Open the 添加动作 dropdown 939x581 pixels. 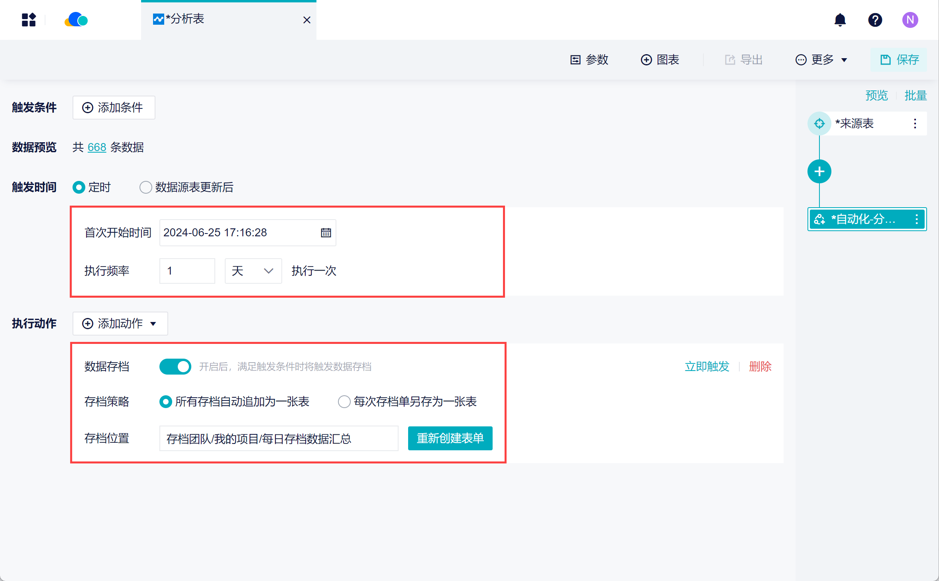[120, 324]
